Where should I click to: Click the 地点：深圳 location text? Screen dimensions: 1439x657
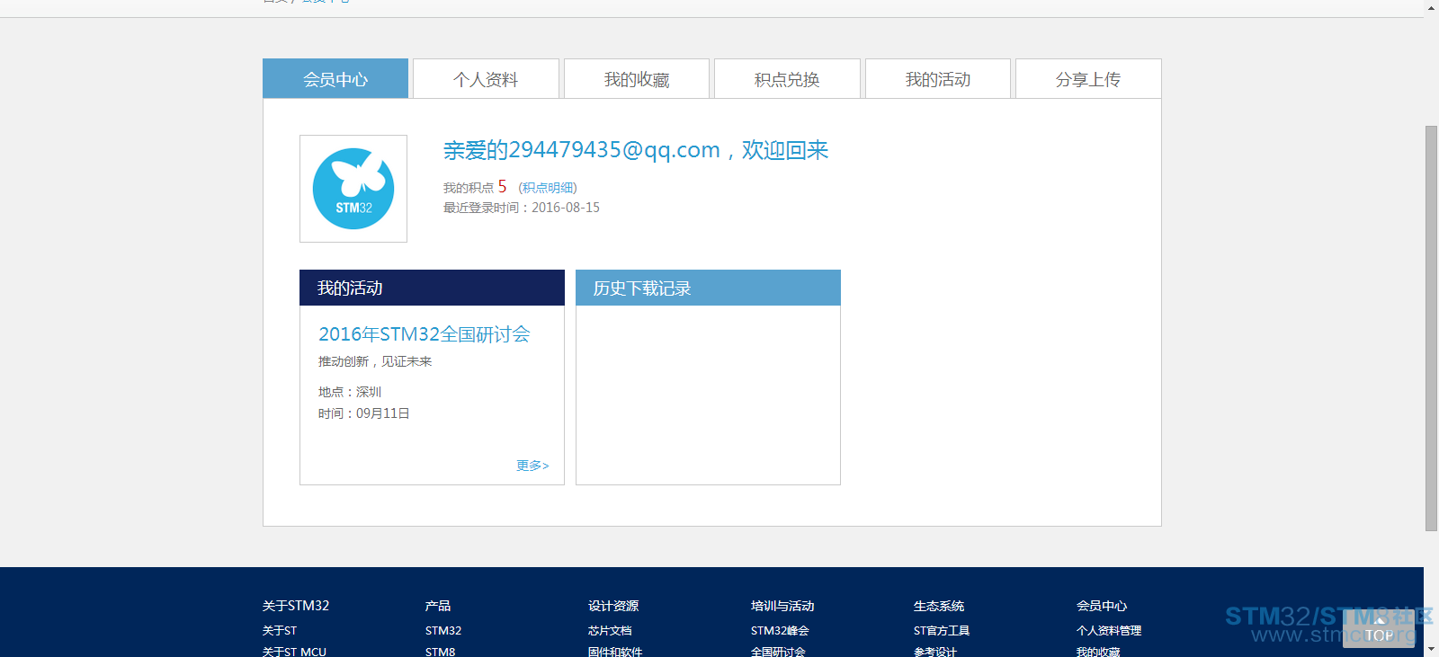point(350,392)
